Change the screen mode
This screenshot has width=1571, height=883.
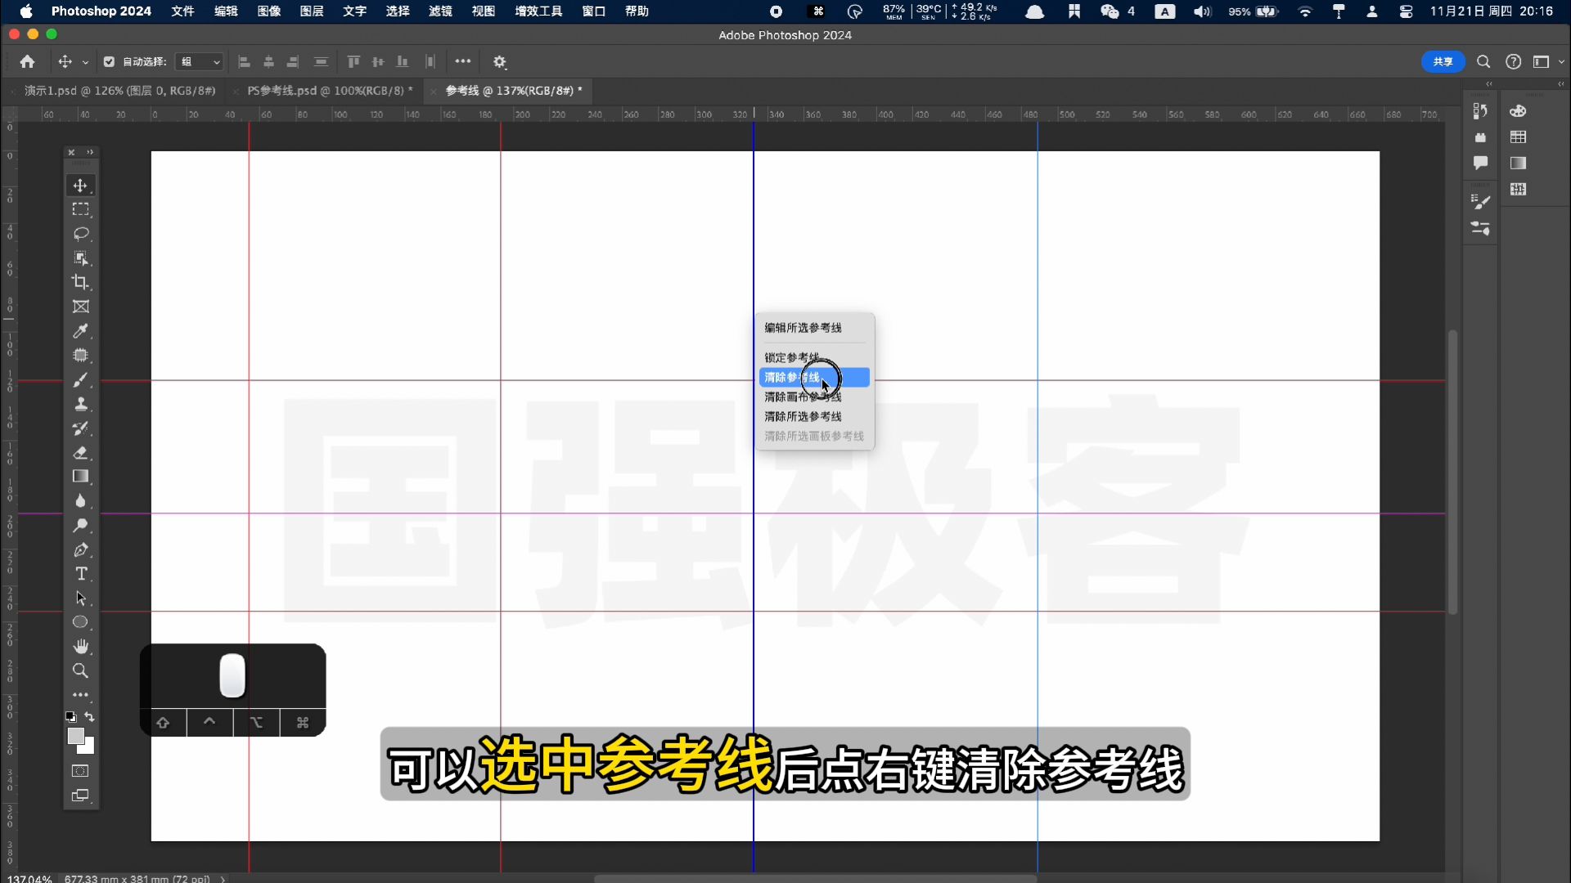click(x=80, y=796)
